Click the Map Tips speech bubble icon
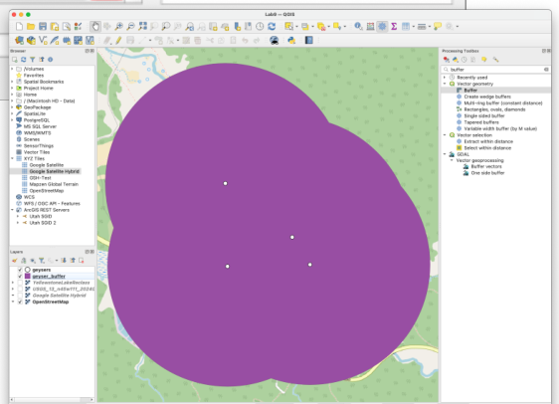Image resolution: width=559 pixels, height=404 pixels. [438, 27]
